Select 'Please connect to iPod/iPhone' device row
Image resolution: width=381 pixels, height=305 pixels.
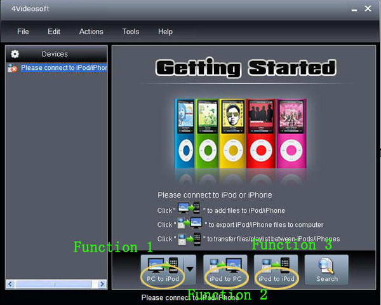click(x=57, y=68)
